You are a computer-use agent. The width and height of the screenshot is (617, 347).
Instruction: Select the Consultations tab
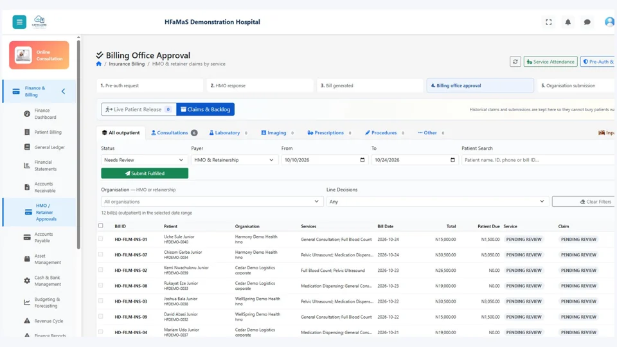tap(174, 132)
